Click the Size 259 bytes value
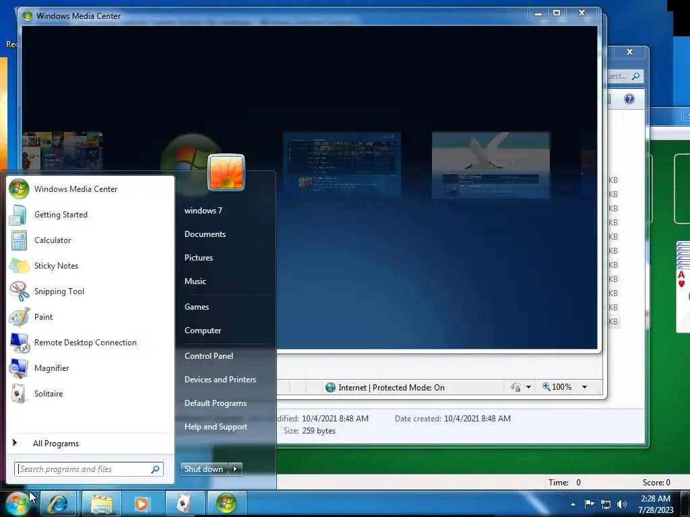The height and width of the screenshot is (517, 690). tap(319, 431)
